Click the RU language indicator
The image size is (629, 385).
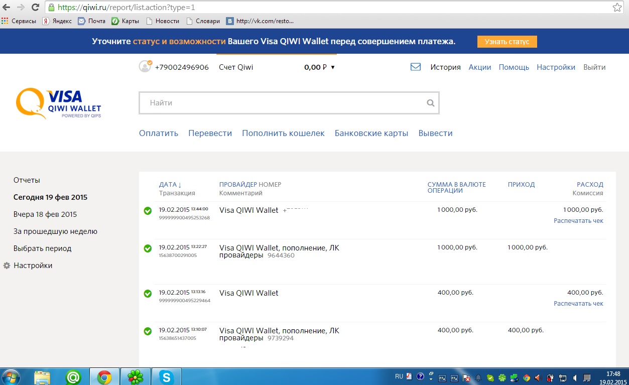tap(399, 376)
